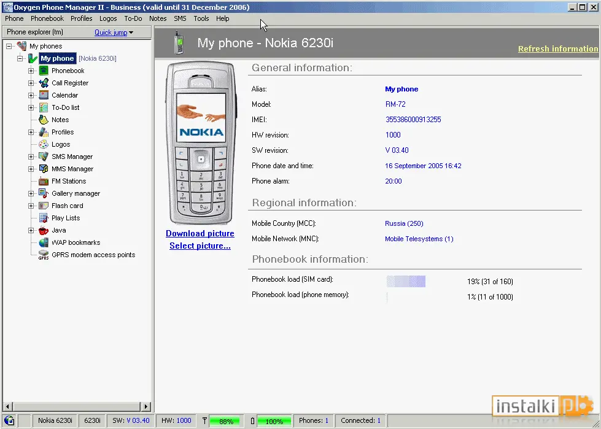
Task: Click the left arrow of horizontal scrollbar
Action: [x=7, y=406]
